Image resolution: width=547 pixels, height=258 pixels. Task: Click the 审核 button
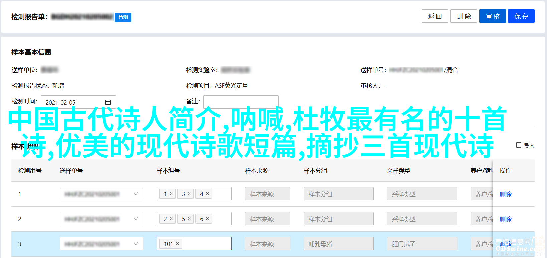(x=492, y=16)
